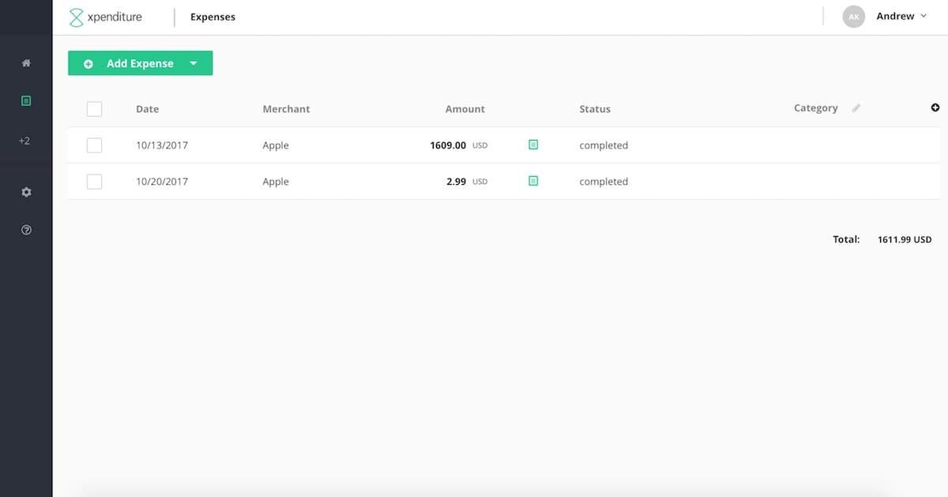Expand the +2 more sidebar items
The height and width of the screenshot is (497, 948).
coord(24,141)
